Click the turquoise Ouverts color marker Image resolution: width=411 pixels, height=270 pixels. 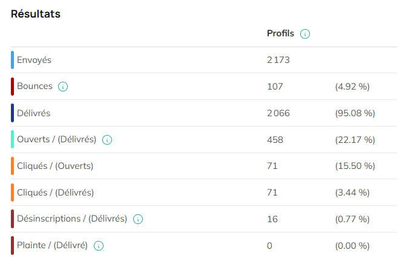12,139
